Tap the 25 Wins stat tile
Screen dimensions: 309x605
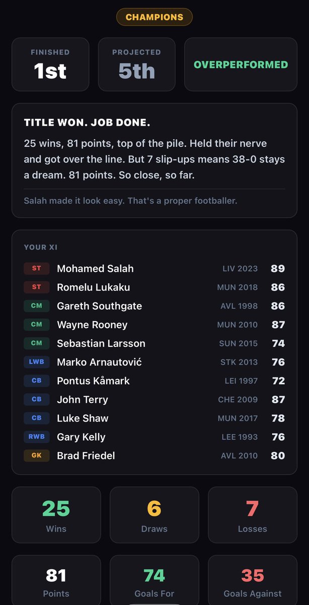coord(56,515)
